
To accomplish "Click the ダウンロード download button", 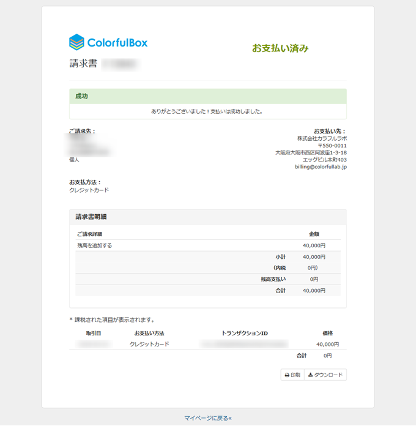I will point(325,375).
